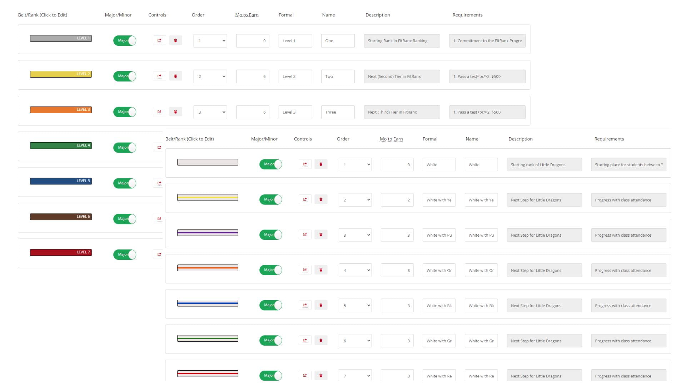
Task: Click the delete icon on the Level 3 row
Action: (x=175, y=111)
